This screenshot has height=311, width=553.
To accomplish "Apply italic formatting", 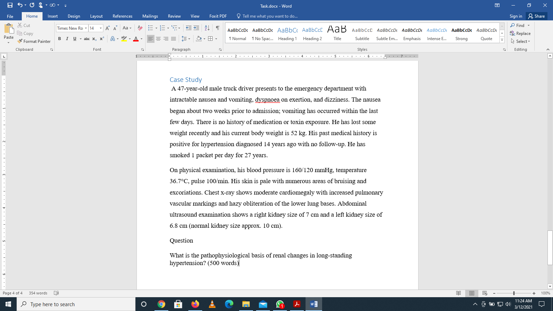I will [67, 39].
